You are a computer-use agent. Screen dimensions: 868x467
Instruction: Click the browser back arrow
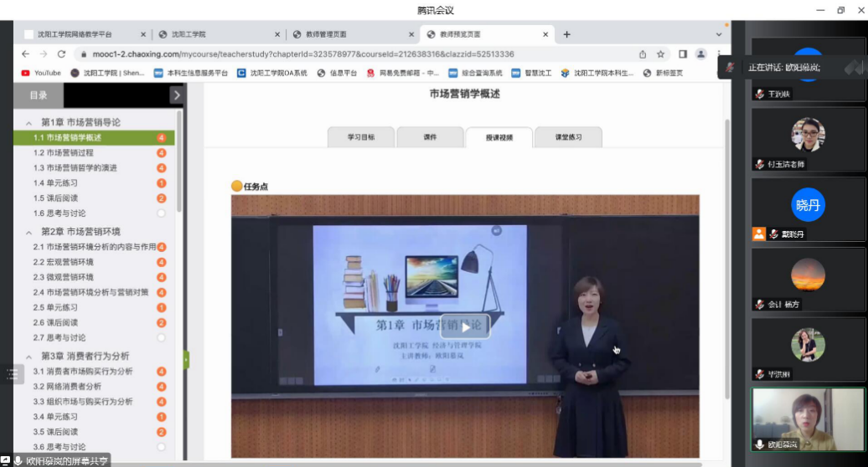pyautogui.click(x=25, y=54)
